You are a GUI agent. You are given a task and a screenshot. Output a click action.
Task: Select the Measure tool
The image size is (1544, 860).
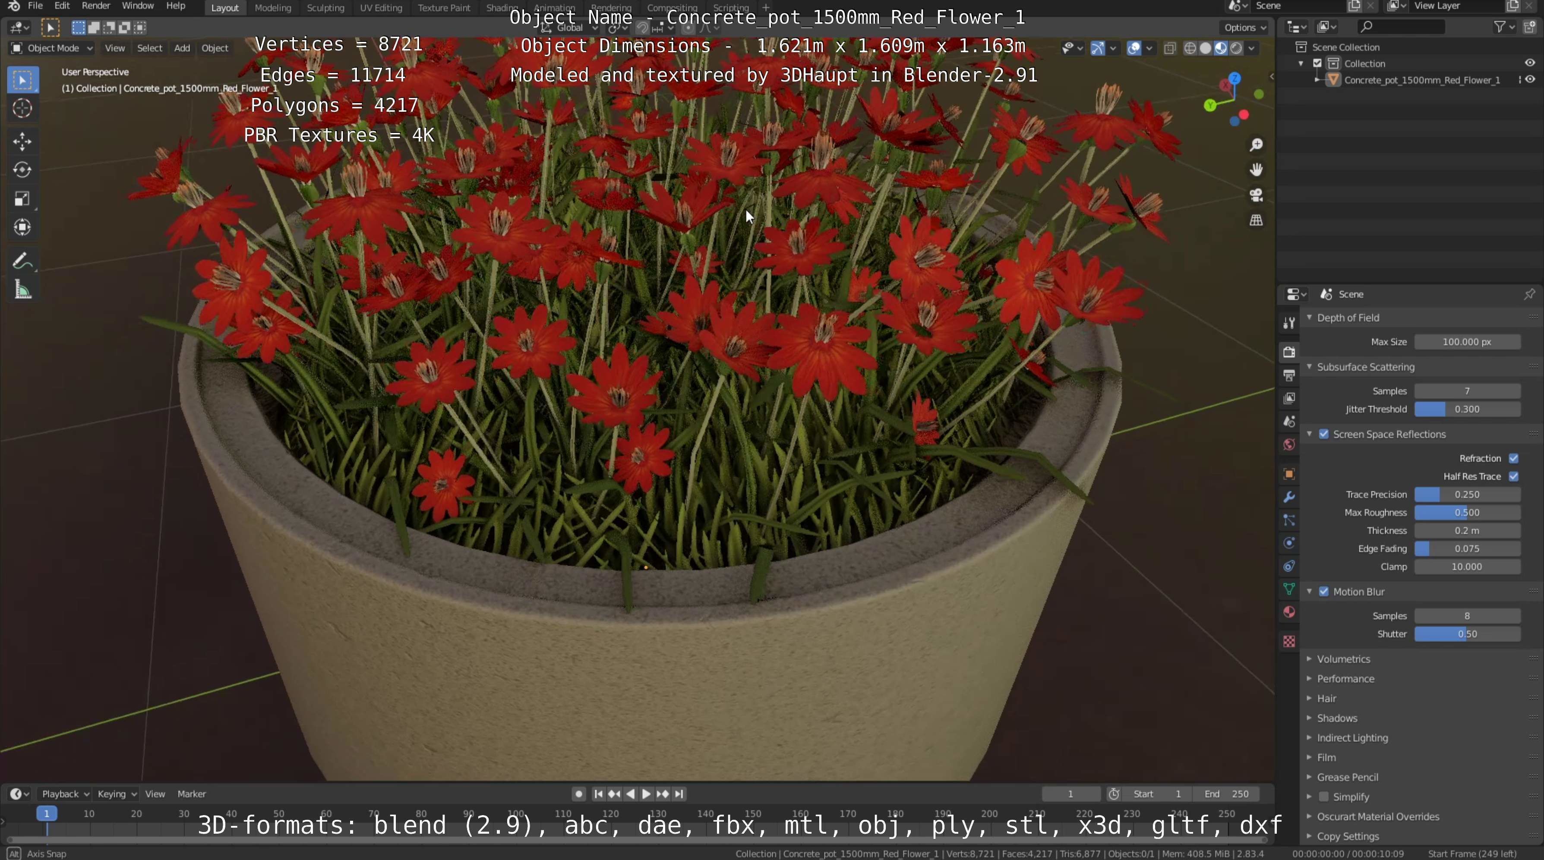point(23,290)
